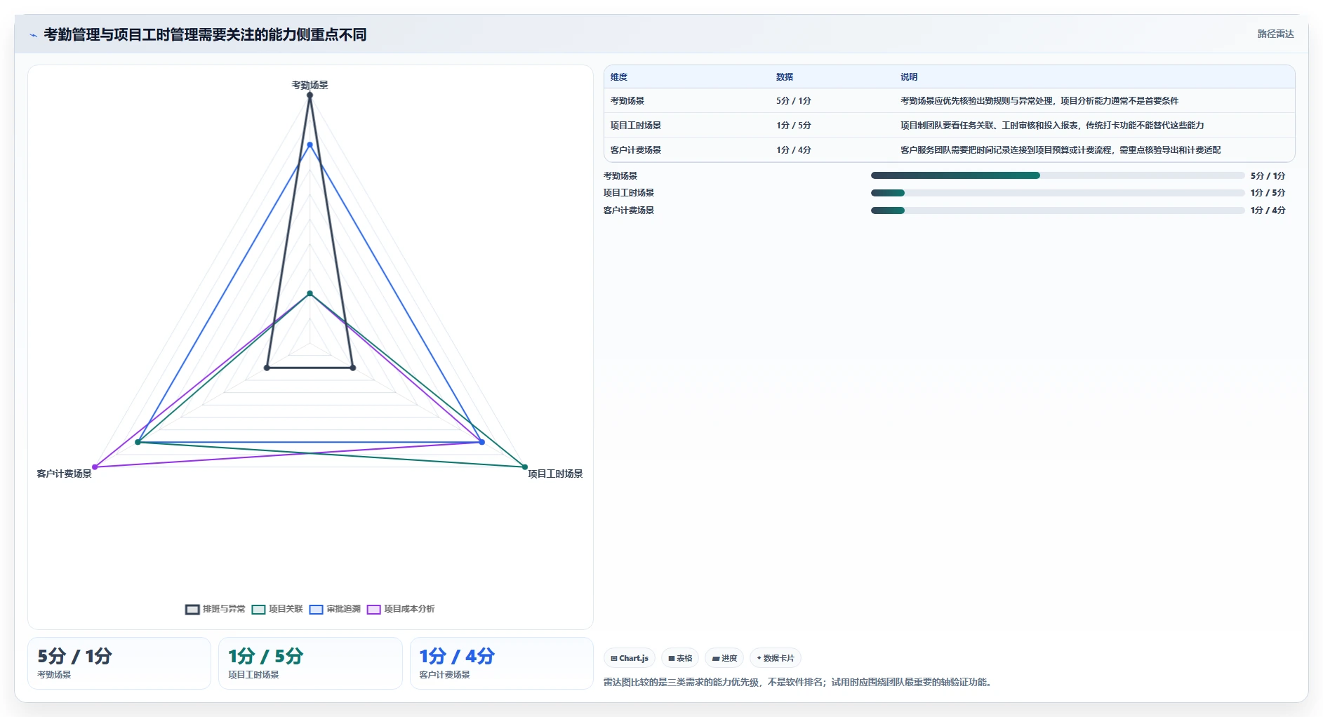Click the description starting 客户服务团队需要把时间记录
This screenshot has height=717, width=1323.
pos(1061,150)
